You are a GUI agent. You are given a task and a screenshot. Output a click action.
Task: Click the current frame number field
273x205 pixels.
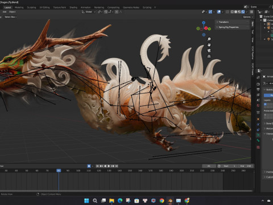tap(209, 166)
